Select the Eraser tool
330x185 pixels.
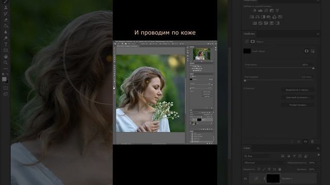6,20
